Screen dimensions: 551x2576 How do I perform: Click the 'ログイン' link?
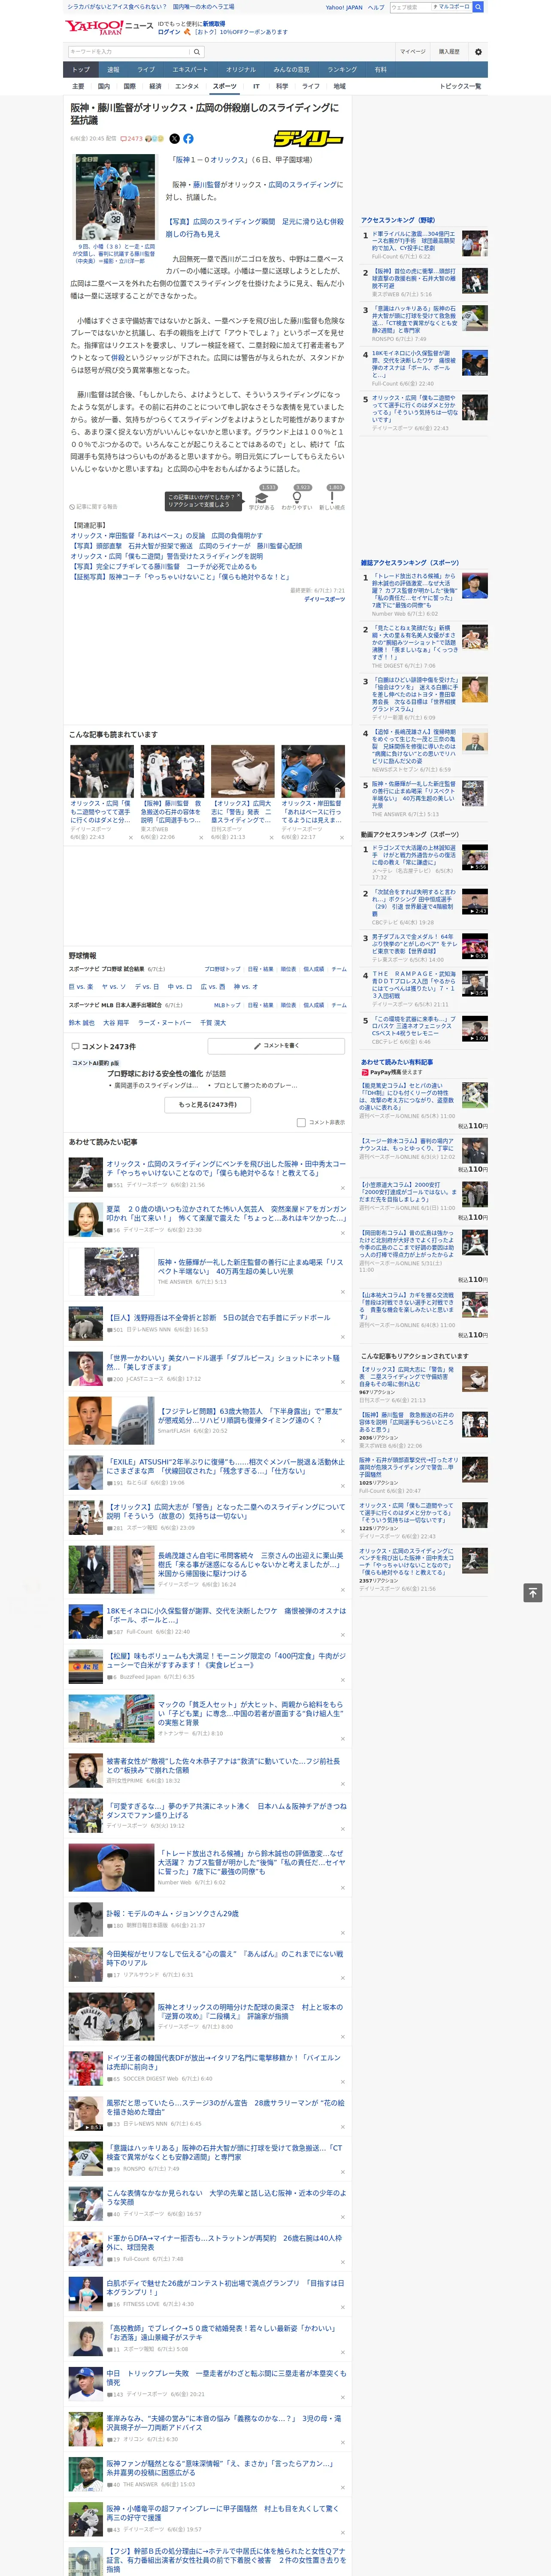click(x=169, y=32)
